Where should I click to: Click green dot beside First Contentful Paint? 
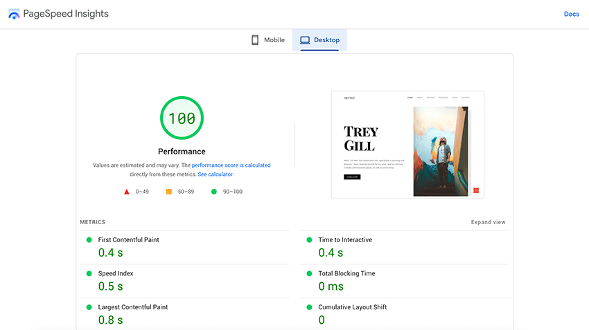(89, 239)
